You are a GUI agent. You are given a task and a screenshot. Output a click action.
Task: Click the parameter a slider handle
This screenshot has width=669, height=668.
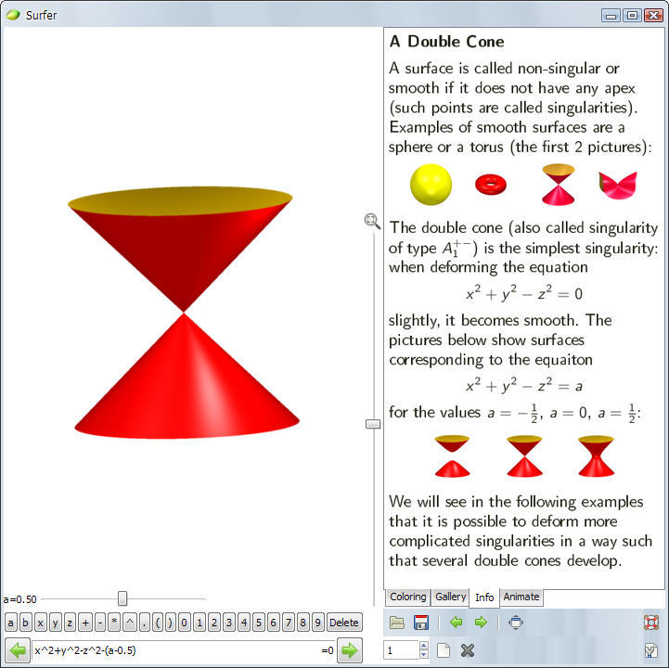122,598
